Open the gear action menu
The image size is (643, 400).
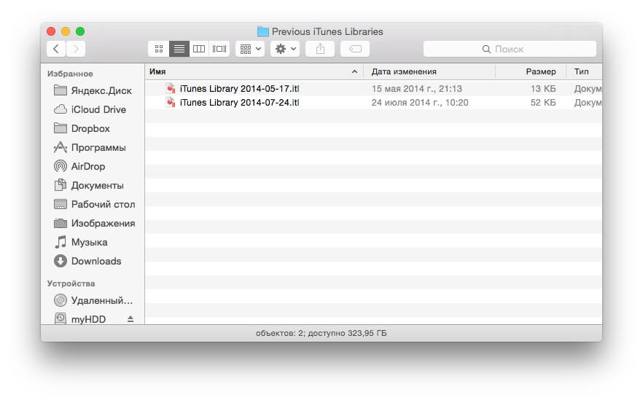click(x=285, y=49)
